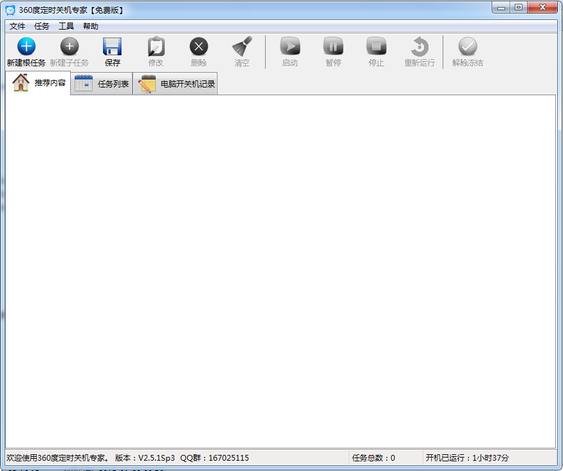Switch to the 推荐内容 tab

[38, 83]
